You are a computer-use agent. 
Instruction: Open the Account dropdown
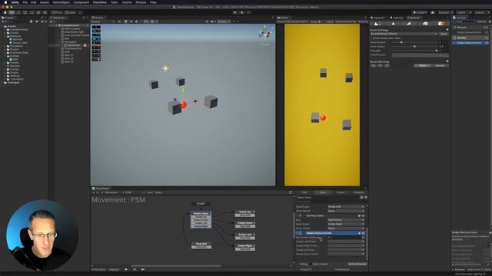click(x=445, y=12)
